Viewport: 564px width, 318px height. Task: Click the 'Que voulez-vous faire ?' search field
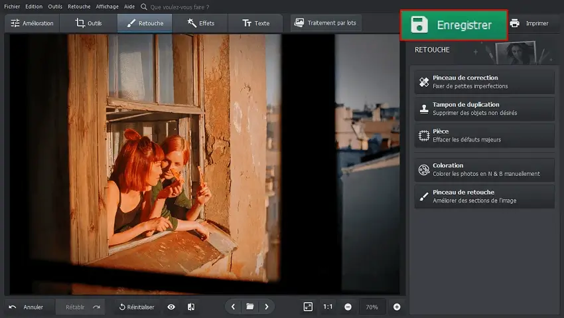180,7
